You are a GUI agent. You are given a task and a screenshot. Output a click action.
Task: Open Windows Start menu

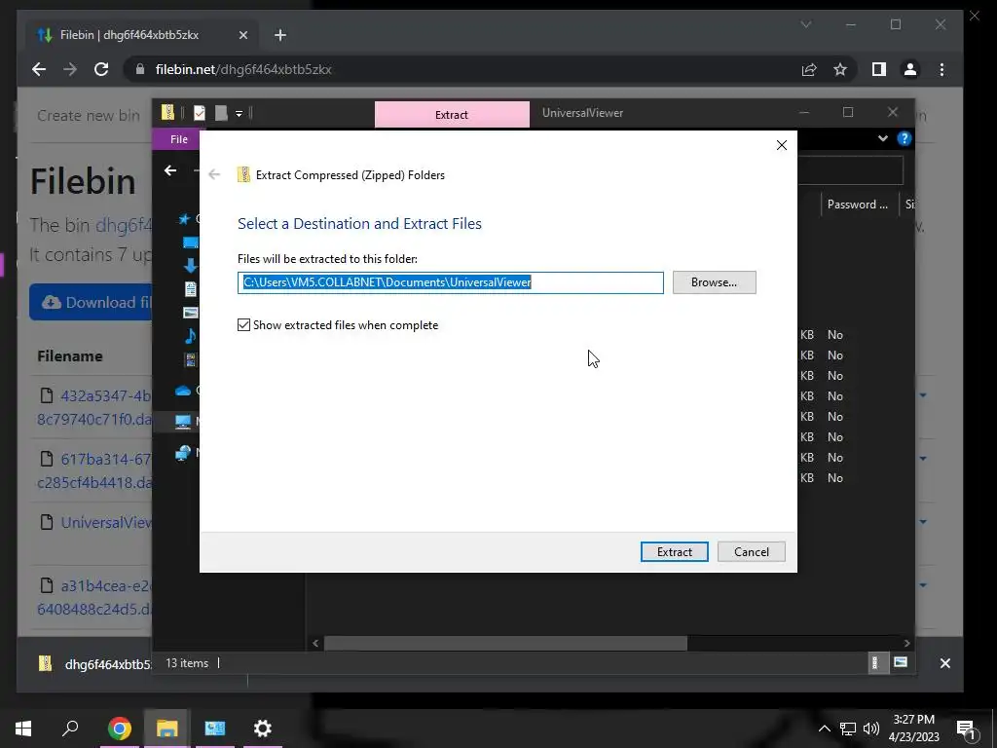(23, 729)
